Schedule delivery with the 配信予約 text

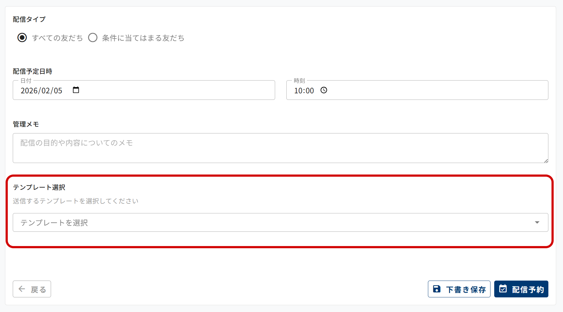pos(528,290)
